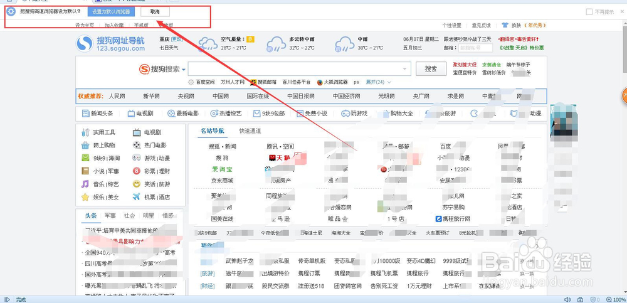
Task: Click the 小说|军事 book icon
Action: pos(85,171)
